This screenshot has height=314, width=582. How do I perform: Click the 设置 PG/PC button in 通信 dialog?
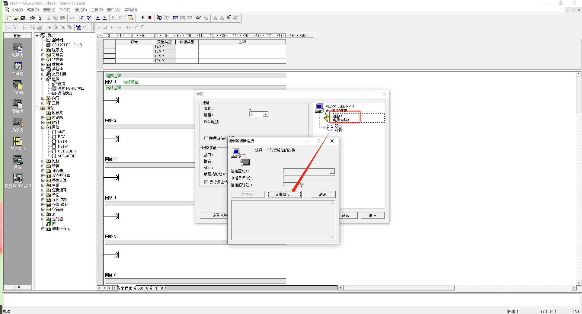point(214,215)
